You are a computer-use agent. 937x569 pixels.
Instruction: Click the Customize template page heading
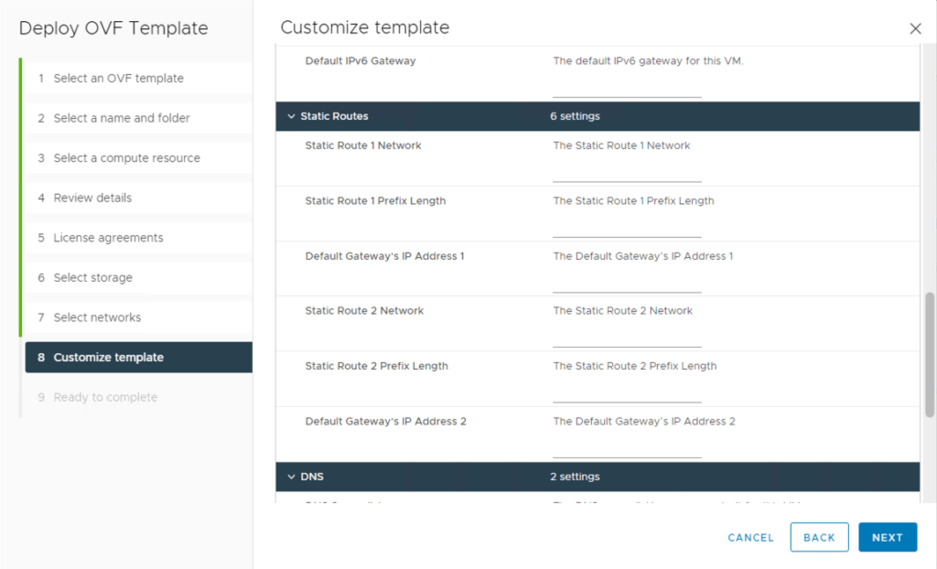coord(364,27)
